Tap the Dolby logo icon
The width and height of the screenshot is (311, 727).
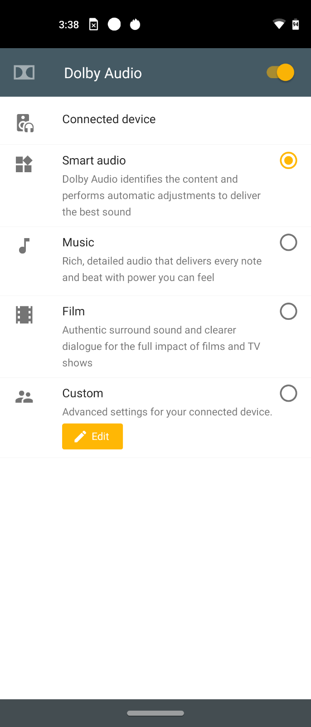[24, 72]
